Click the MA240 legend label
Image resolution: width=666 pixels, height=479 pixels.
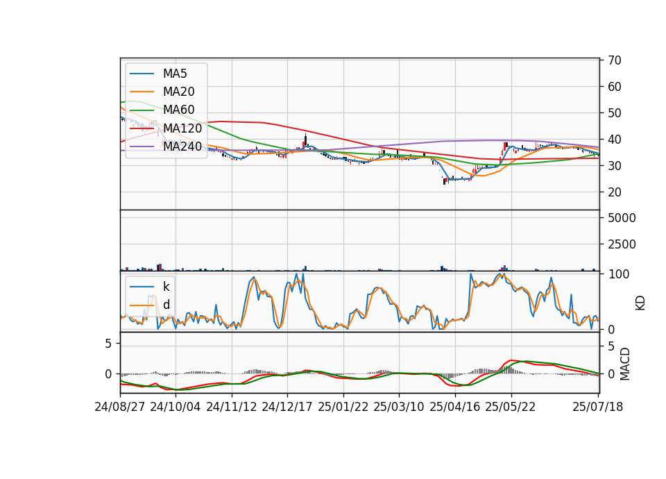[182, 146]
